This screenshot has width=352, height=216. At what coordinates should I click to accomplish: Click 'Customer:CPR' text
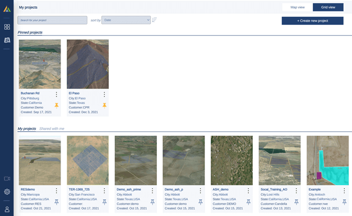click(79, 107)
